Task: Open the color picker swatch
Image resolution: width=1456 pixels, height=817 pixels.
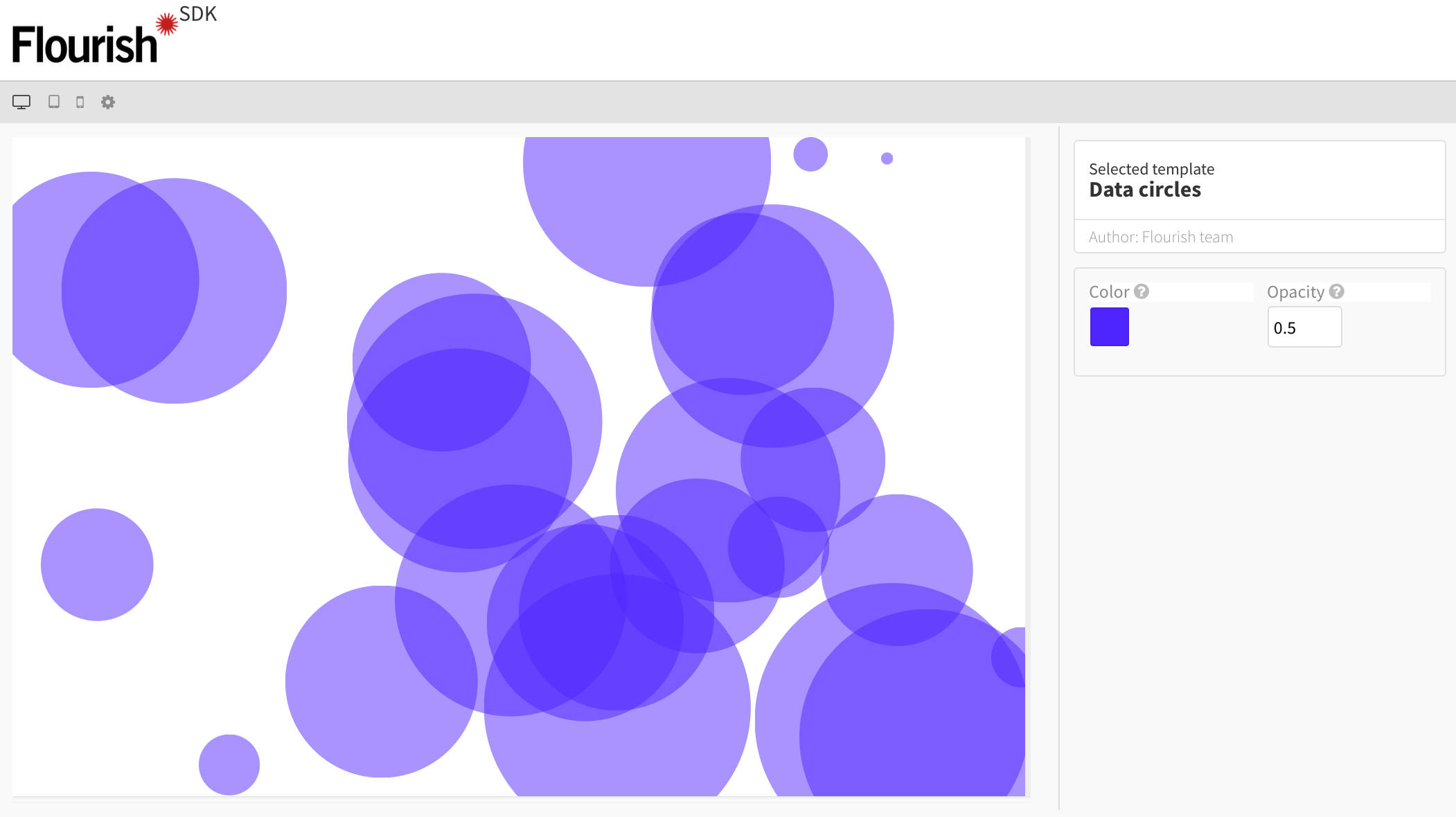Action: click(x=1108, y=326)
